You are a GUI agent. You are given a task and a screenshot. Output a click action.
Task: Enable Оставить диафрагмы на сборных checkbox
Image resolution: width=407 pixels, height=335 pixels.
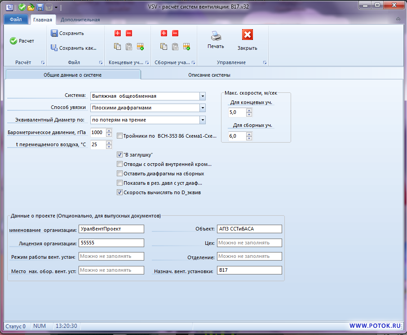click(x=119, y=174)
